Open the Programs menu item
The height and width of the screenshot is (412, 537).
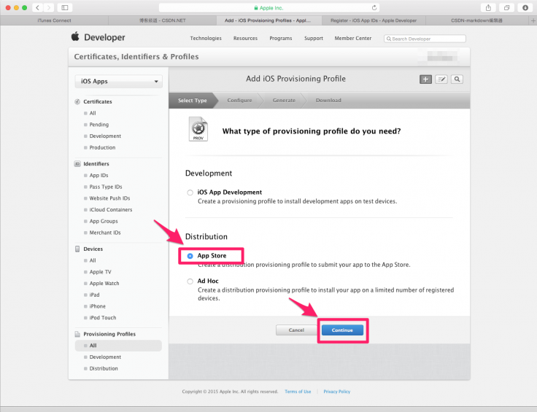point(281,39)
